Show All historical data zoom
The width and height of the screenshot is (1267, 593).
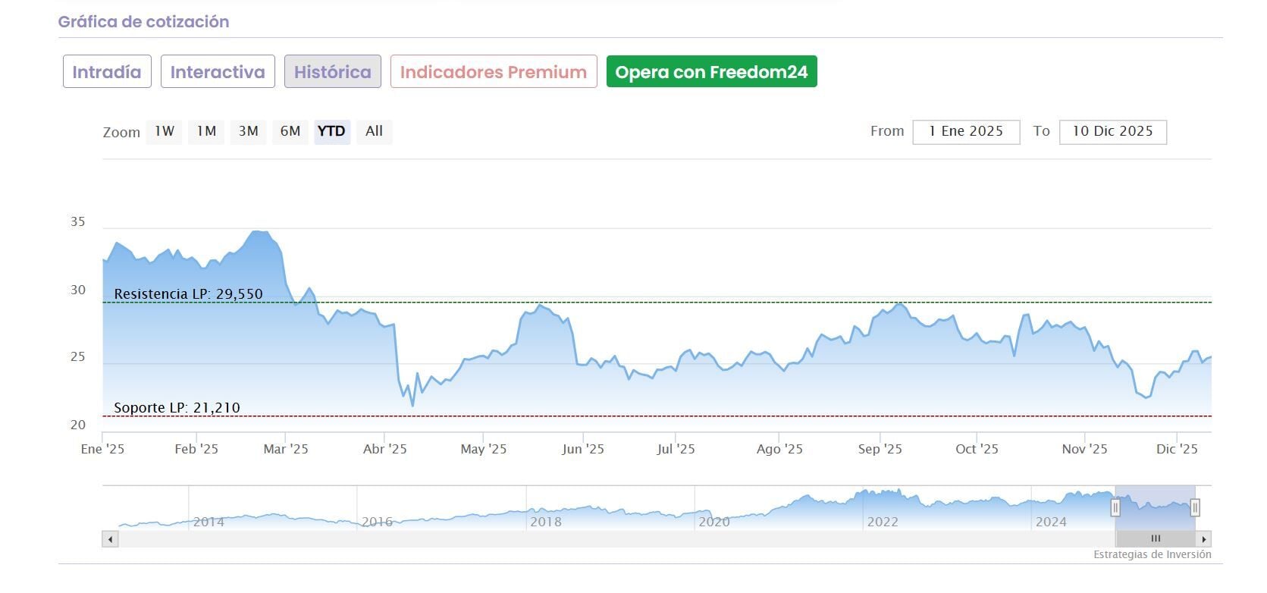coord(374,131)
